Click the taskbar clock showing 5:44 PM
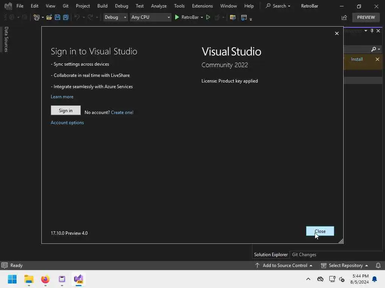Screen dimensions: 385x288 [x=359, y=279]
